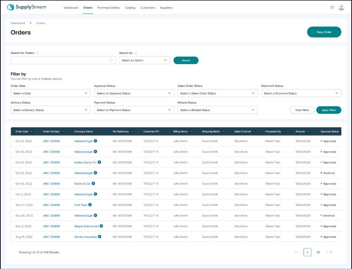The width and height of the screenshot is (352, 269).
Task: Click Showing 1 to 10 of 356 Results
Action: click(39, 252)
